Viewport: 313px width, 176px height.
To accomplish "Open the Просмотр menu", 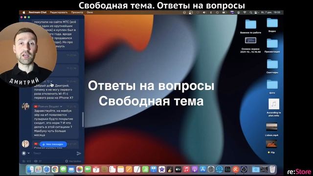I will point(77,12).
